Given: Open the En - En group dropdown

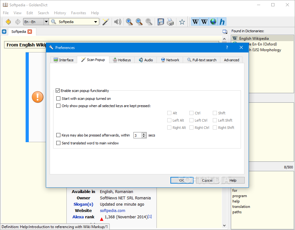Looking at the screenshot, I should (46, 22).
